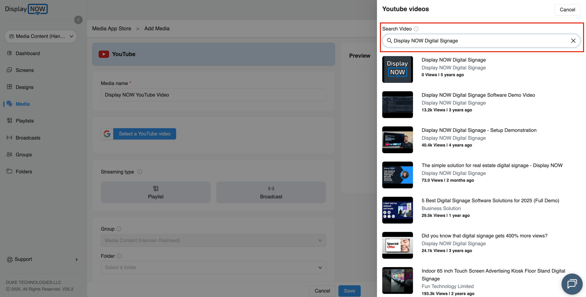
Task: Expand the Support menu chevron
Action: [77, 259]
